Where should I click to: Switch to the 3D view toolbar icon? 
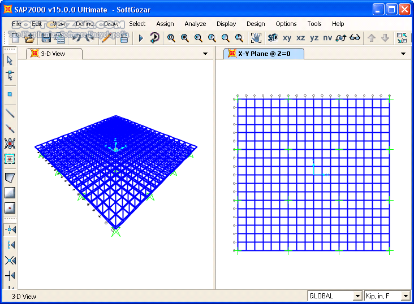click(273, 38)
